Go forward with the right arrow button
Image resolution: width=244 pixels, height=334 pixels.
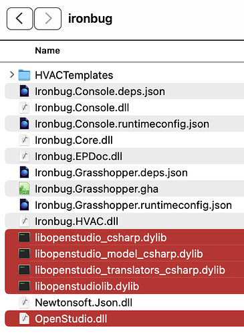[x=48, y=19]
